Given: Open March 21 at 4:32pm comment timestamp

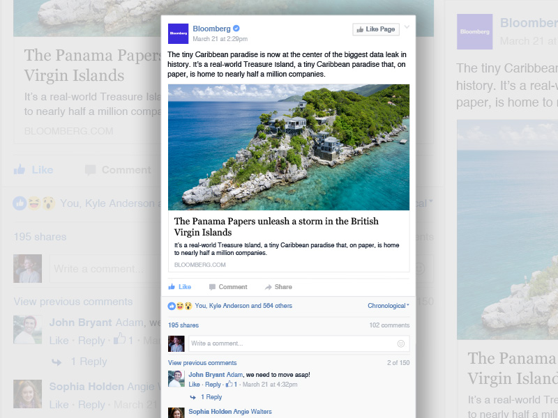Looking at the screenshot, I should (x=270, y=385).
